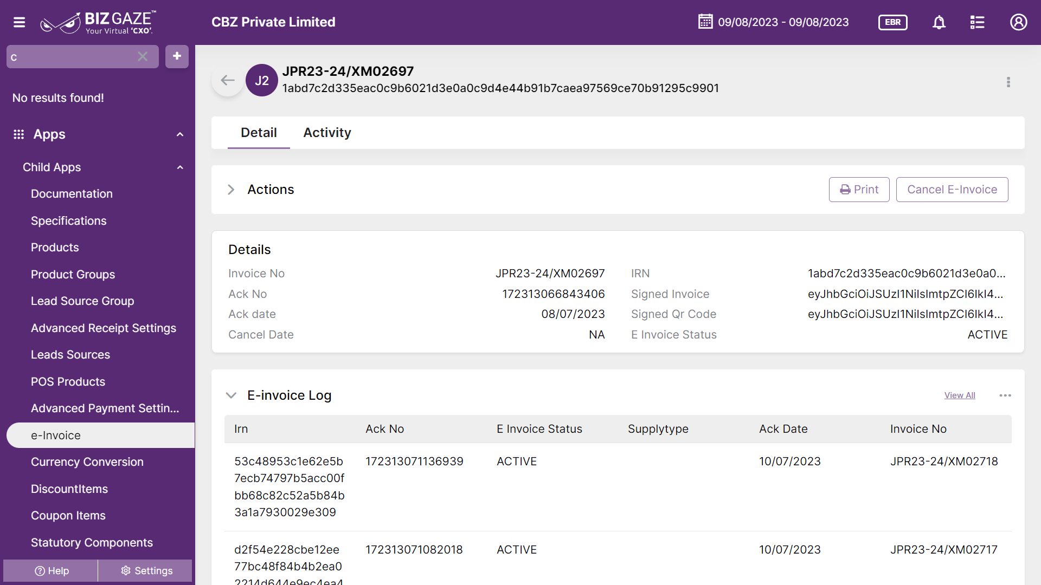This screenshot has width=1041, height=585.
Task: Collapse the Child Apps group
Action: pos(180,167)
